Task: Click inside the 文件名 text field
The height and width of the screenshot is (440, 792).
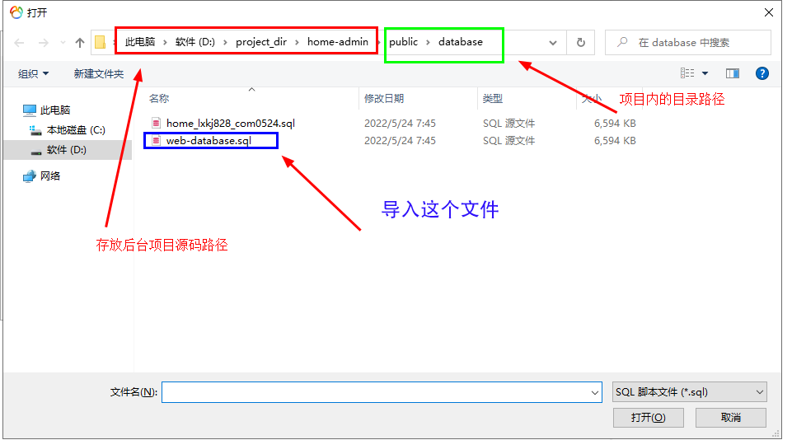Action: coord(375,392)
